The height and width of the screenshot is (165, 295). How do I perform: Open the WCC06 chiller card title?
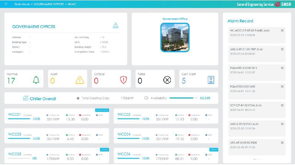124,154
